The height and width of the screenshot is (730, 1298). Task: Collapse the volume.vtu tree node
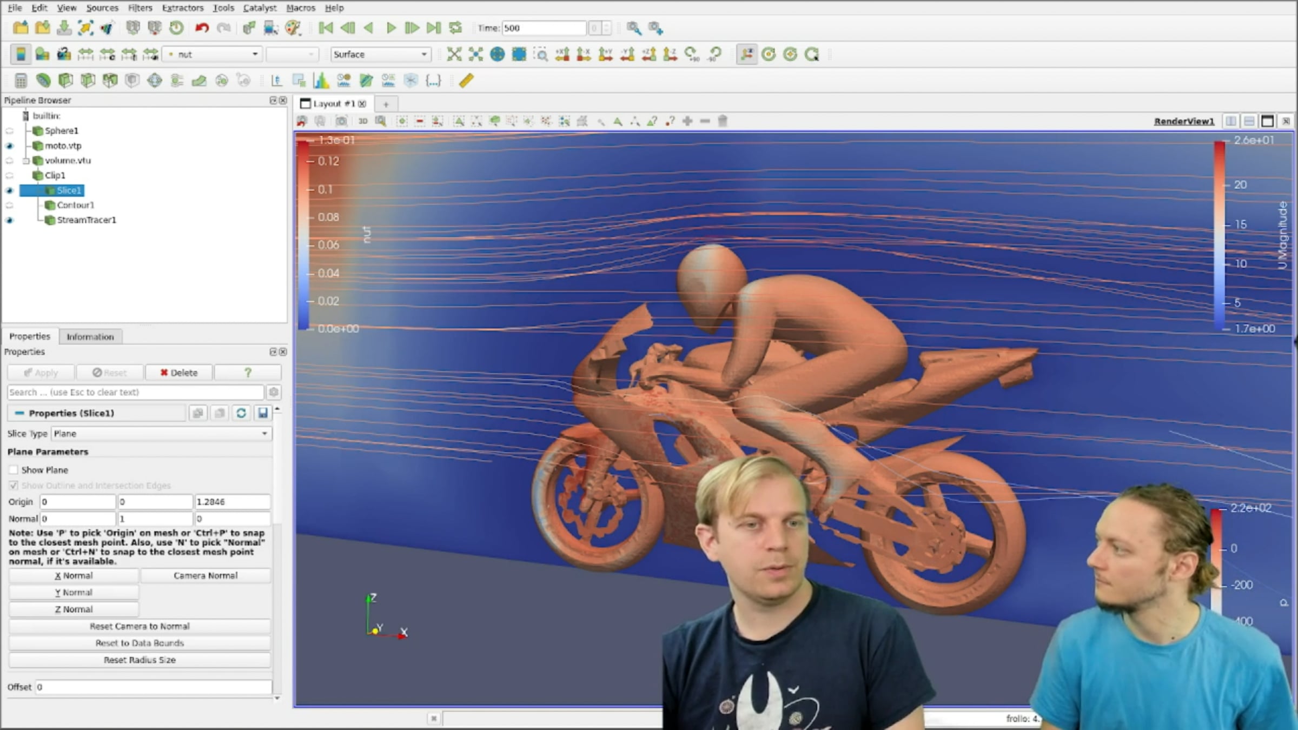[x=25, y=161]
